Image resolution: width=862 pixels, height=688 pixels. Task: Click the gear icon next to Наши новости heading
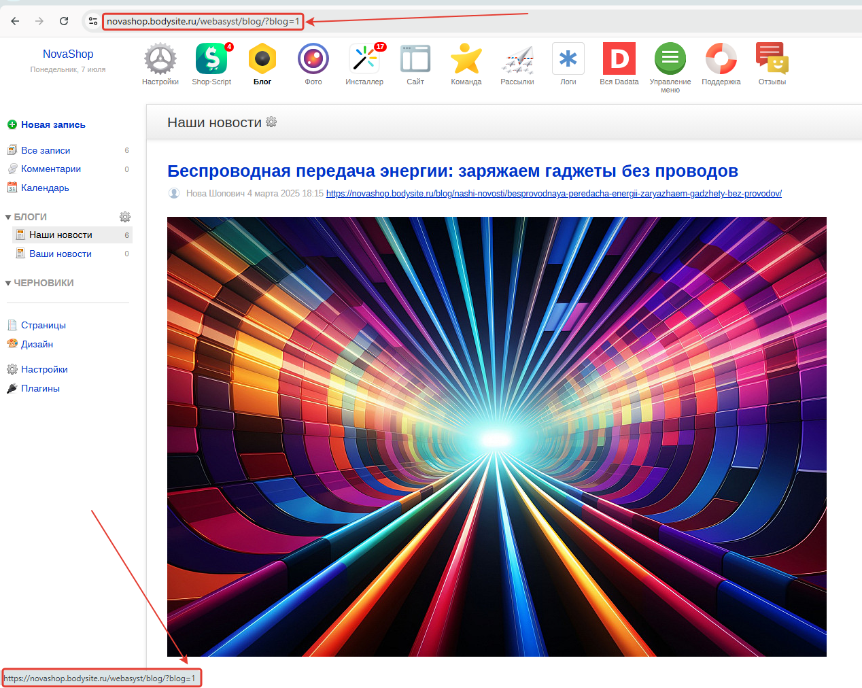271,122
